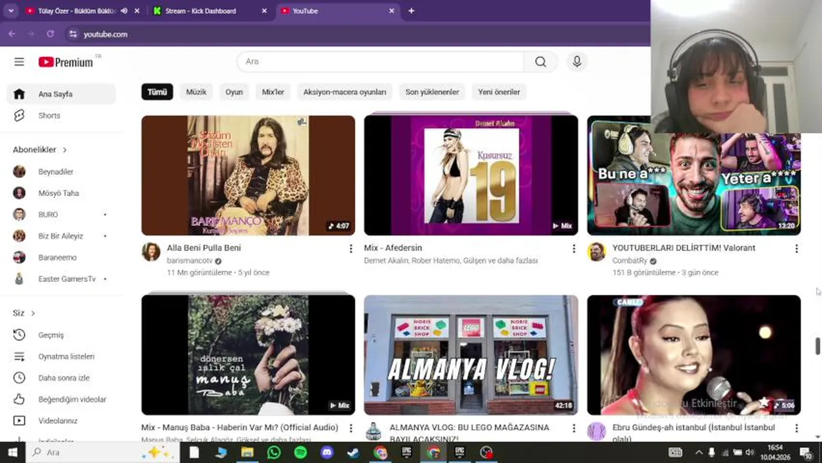Select the Müzik filter chip
The image size is (822, 463).
click(196, 92)
